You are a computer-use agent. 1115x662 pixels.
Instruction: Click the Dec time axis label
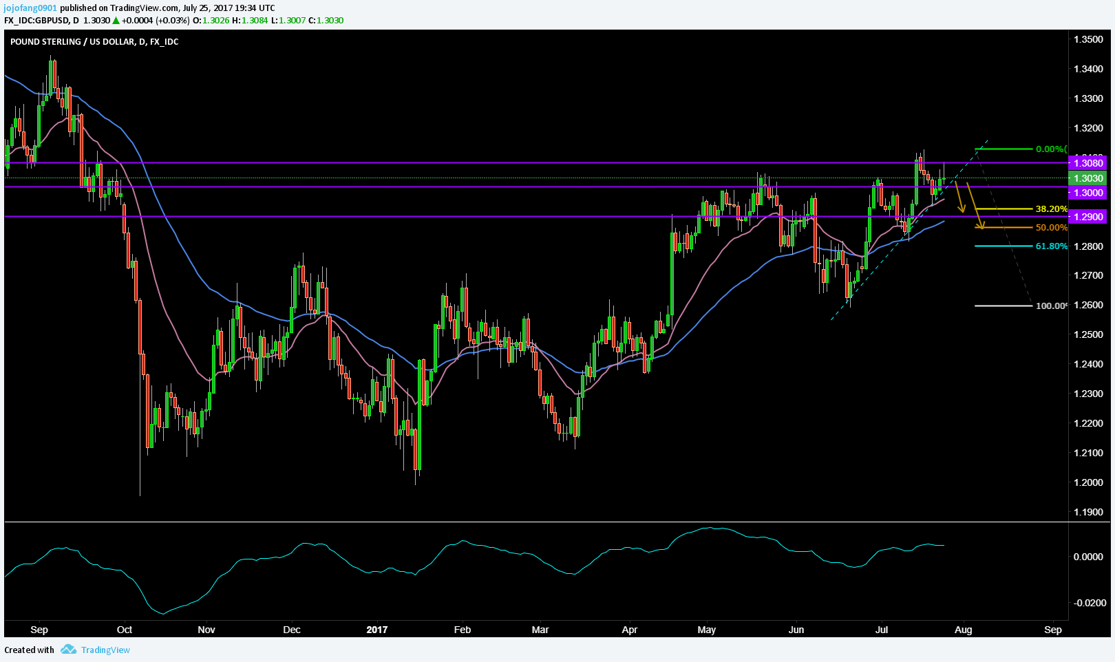pos(292,630)
